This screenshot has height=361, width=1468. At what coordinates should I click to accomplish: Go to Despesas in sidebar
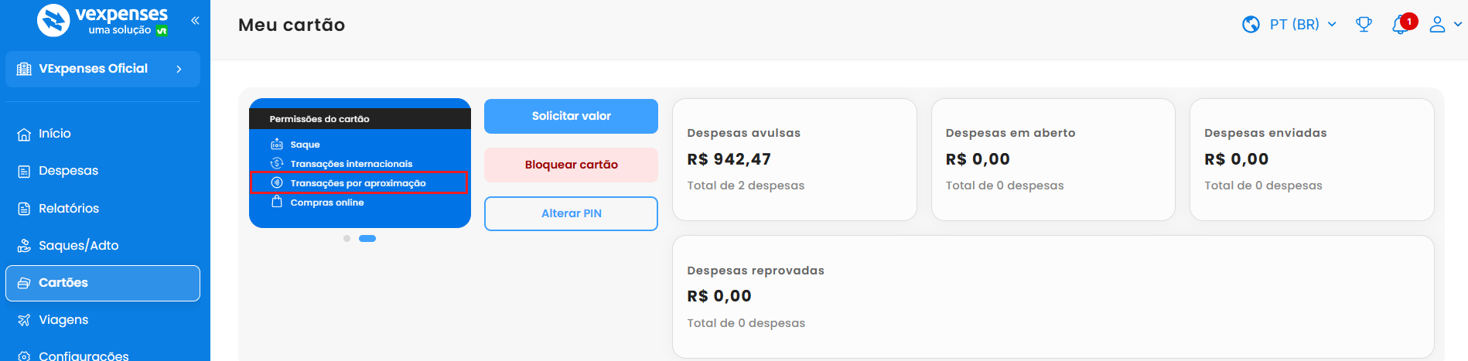click(x=68, y=171)
